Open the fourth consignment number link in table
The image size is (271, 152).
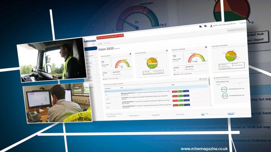click(x=108, y=107)
